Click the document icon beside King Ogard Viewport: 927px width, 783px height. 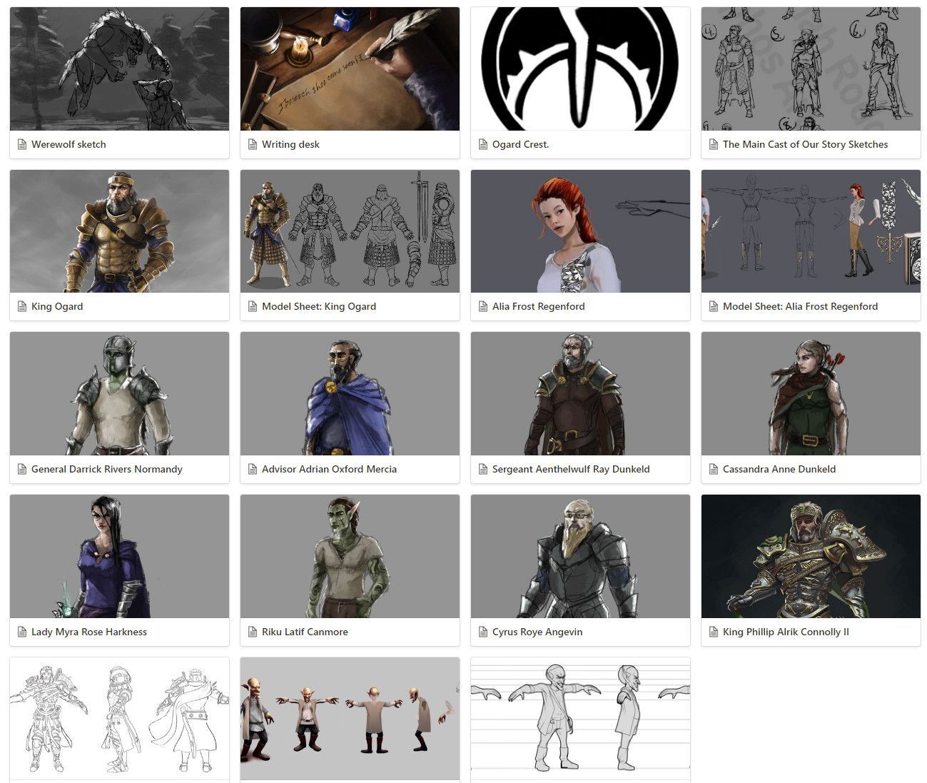pyautogui.click(x=21, y=306)
